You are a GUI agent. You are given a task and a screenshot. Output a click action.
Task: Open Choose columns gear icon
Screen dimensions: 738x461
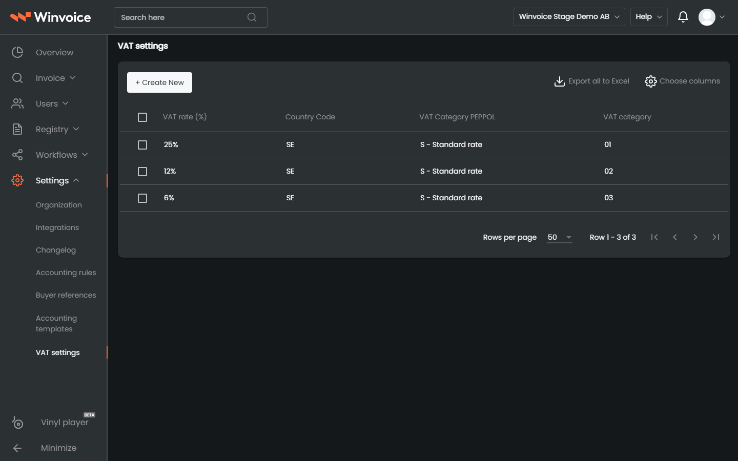(x=650, y=81)
